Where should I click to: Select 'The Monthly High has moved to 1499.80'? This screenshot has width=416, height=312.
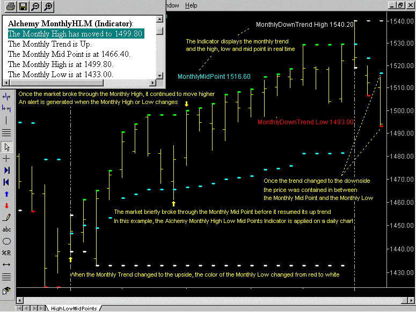click(76, 34)
